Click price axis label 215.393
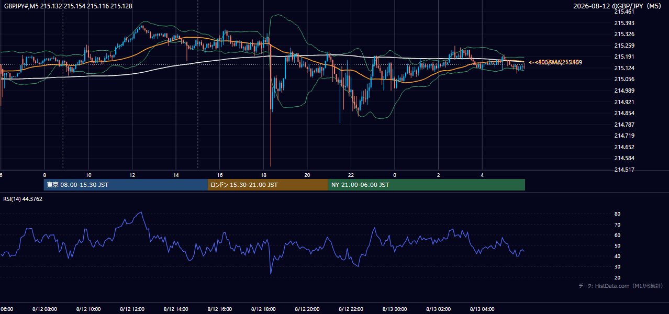Screen dimensions: 669x314 click(x=624, y=23)
